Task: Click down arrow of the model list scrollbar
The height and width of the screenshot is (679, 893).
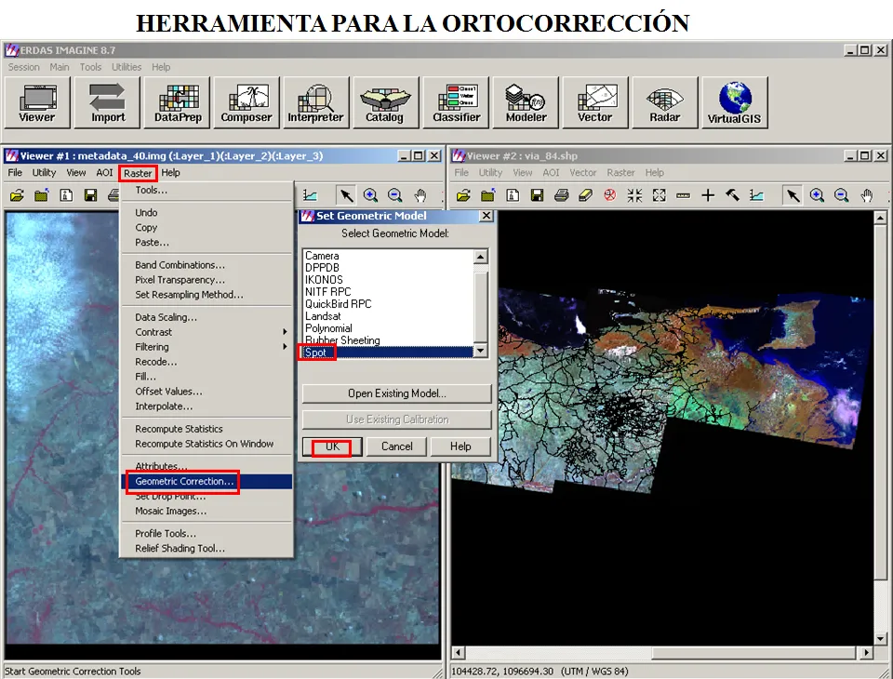Action: (x=480, y=351)
